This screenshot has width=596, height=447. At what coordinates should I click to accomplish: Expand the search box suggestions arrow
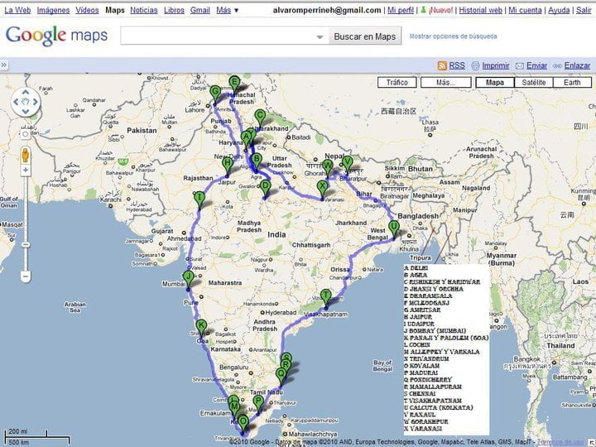[x=320, y=37]
